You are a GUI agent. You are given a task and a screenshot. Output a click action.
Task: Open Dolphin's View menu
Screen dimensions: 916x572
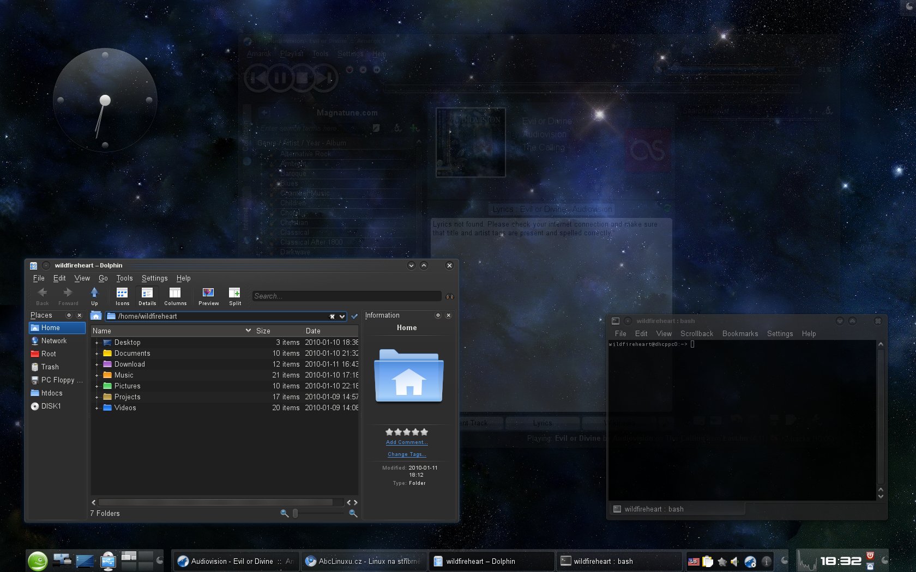click(82, 278)
